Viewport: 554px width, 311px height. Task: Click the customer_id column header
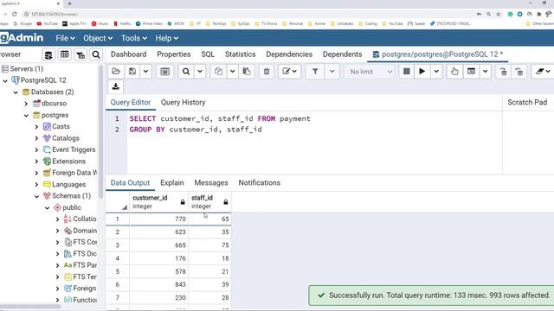pos(159,202)
